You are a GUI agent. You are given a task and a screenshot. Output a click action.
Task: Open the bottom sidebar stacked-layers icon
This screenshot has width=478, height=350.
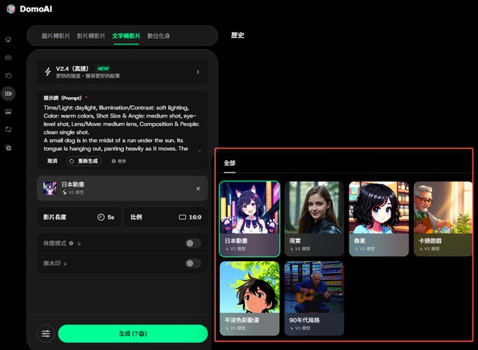(9, 148)
